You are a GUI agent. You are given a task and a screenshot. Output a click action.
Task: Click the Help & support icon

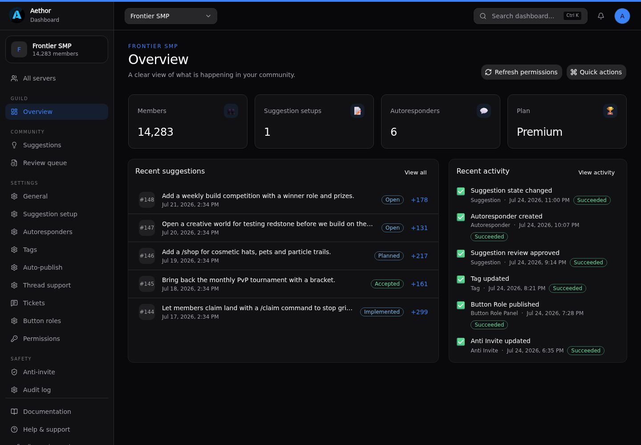coord(14,429)
